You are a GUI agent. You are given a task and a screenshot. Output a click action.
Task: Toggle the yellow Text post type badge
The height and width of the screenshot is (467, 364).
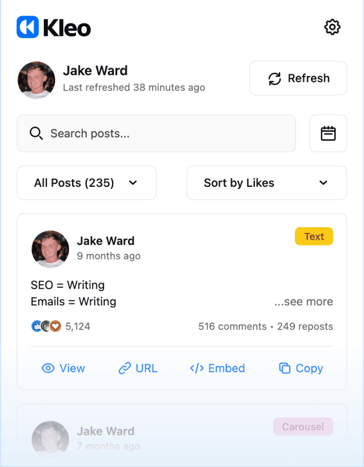coord(314,236)
